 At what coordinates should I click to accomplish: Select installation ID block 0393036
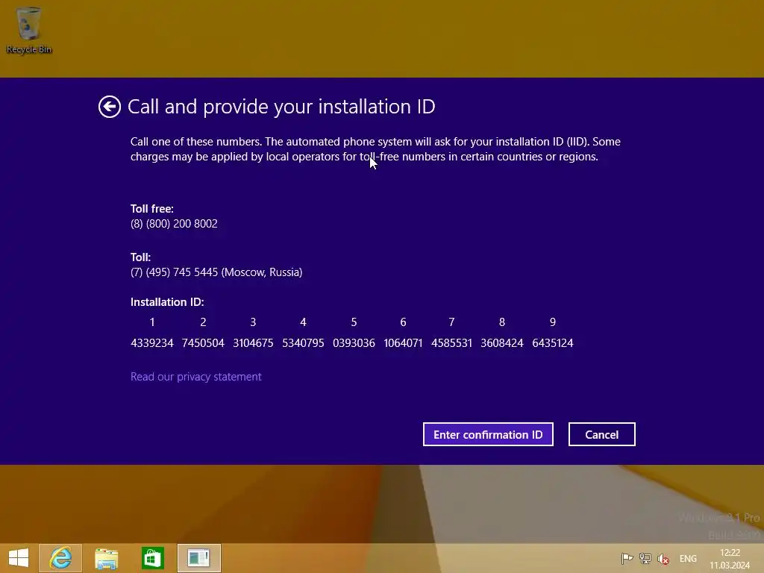tap(354, 343)
